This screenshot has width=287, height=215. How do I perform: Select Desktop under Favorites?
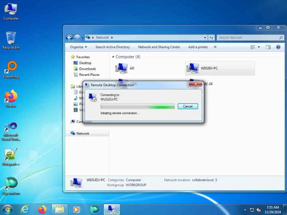pos(85,63)
